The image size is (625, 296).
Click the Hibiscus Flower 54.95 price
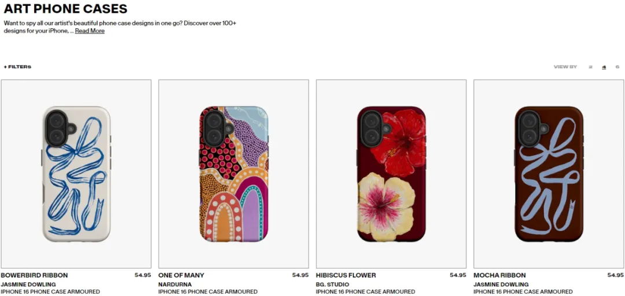tap(458, 275)
